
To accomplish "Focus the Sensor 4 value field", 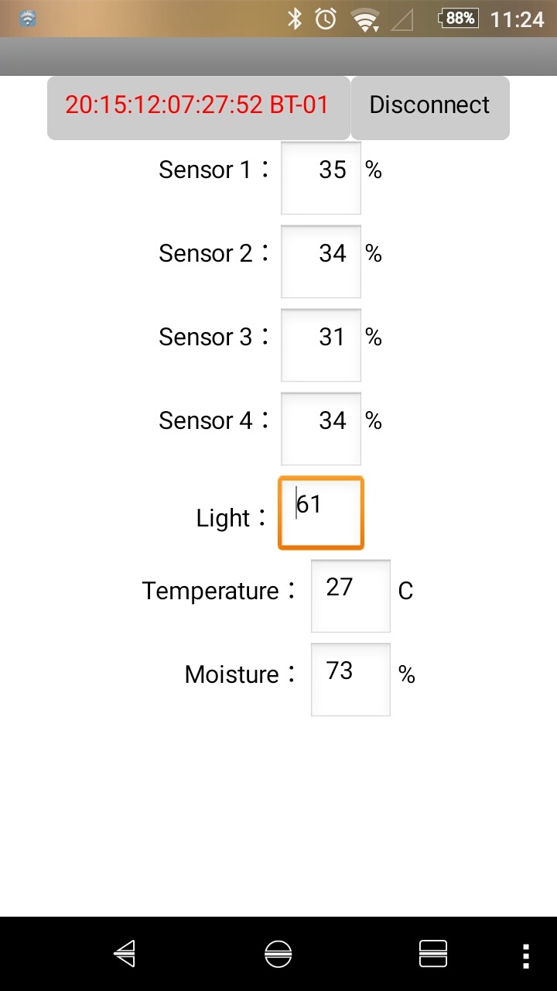I will tap(321, 429).
